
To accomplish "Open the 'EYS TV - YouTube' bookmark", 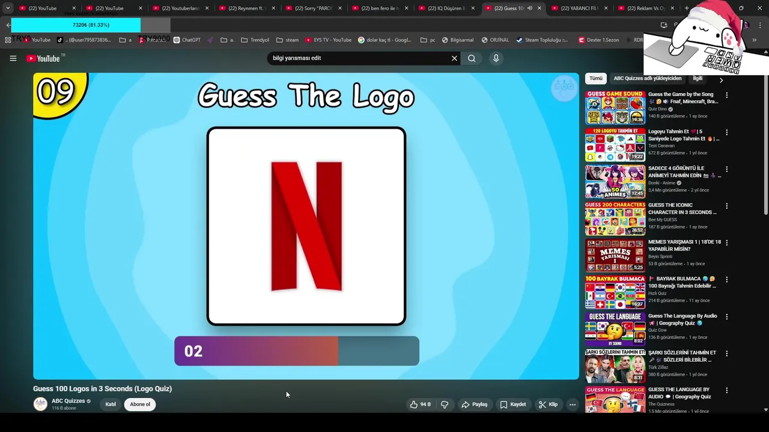I will click(328, 40).
